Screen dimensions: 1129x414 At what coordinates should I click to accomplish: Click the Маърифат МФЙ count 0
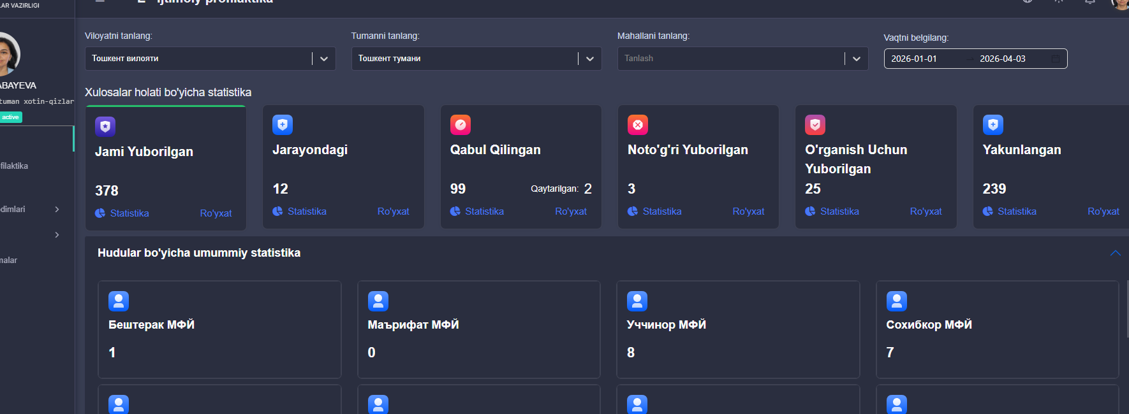pyautogui.click(x=372, y=352)
